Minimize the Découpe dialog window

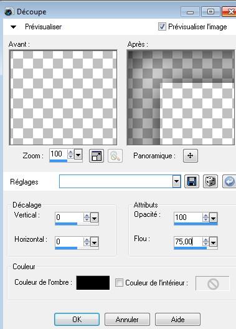(191, 12)
